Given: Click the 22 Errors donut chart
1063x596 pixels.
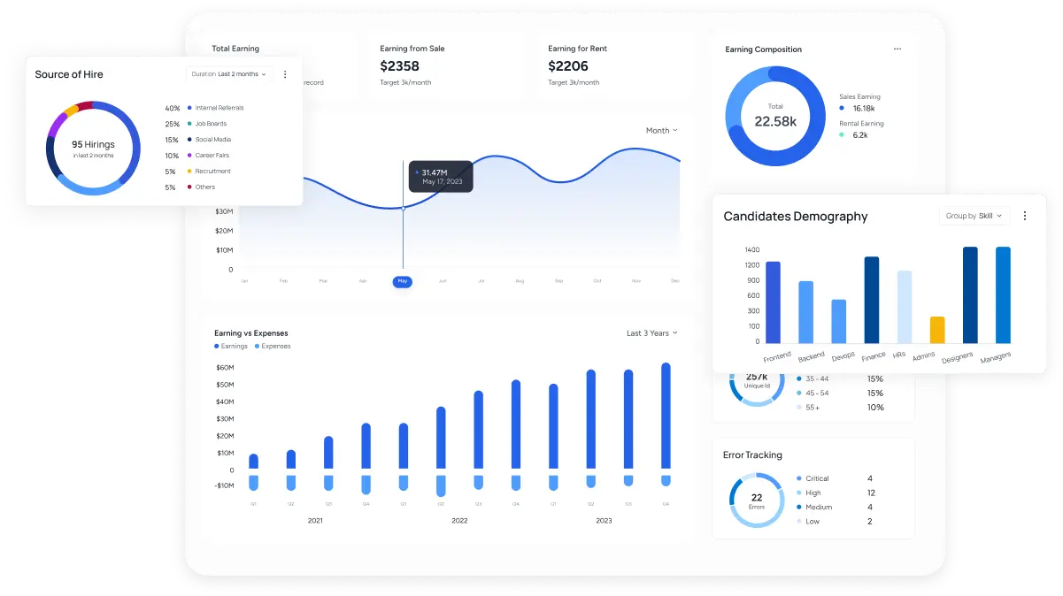Looking at the screenshot, I should 757,500.
